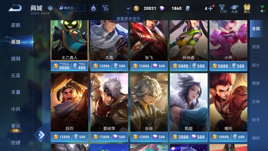Expand sidebar with the diamond arrow button
This screenshot has width=268, height=151.
click(x=41, y=135)
